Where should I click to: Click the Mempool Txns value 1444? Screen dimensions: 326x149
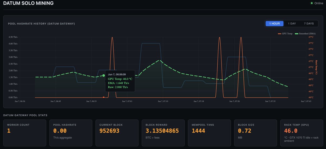tap(198, 131)
